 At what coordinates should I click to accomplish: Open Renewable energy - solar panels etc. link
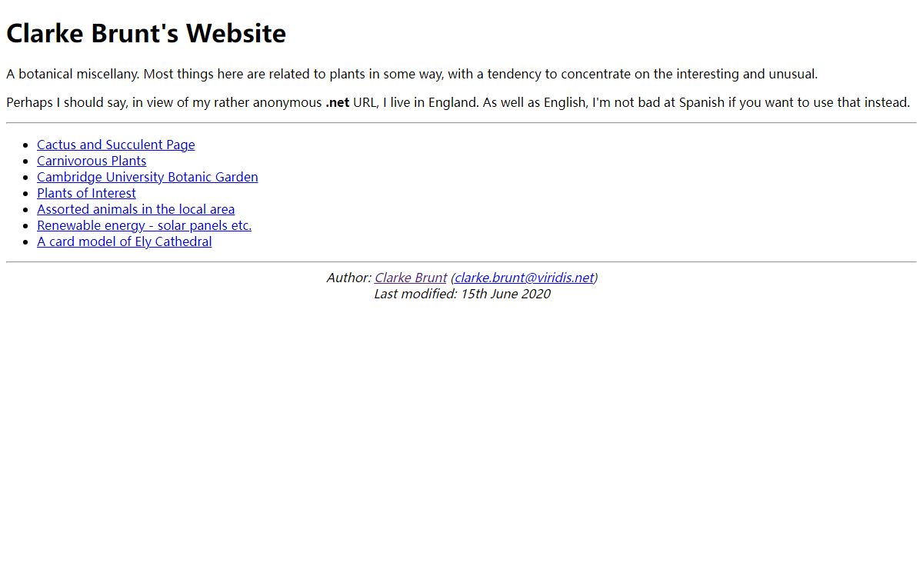pyautogui.click(x=145, y=225)
